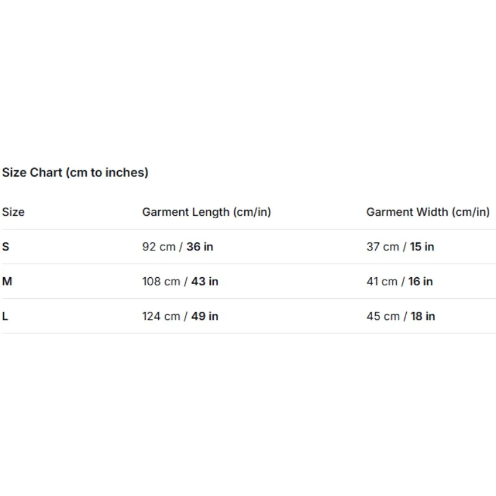Image resolution: width=496 pixels, height=496 pixels.
Task: Select the bold '16 in' width value
Action: (420, 281)
